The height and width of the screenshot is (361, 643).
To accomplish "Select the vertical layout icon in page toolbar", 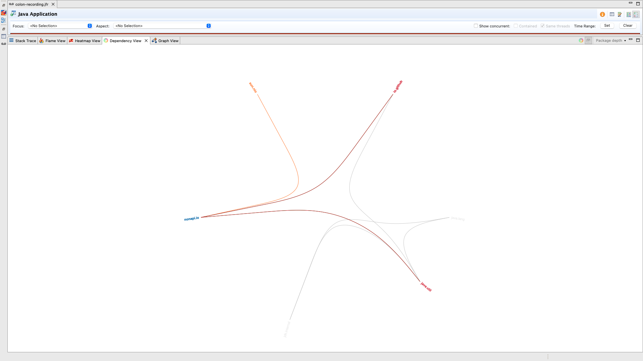I will pyautogui.click(x=629, y=14).
